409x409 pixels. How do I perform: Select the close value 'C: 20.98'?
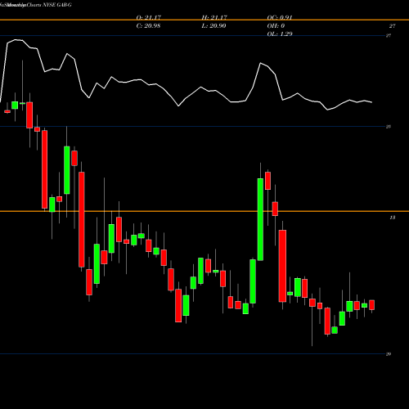[148, 26]
